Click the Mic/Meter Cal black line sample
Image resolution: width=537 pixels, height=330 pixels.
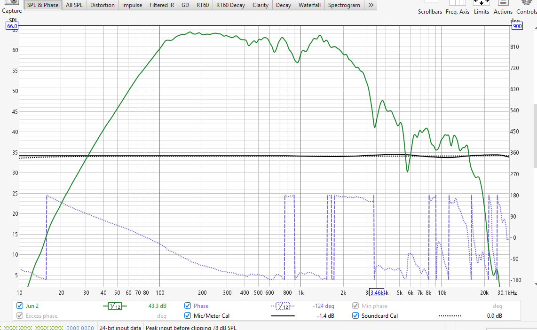tap(283, 316)
